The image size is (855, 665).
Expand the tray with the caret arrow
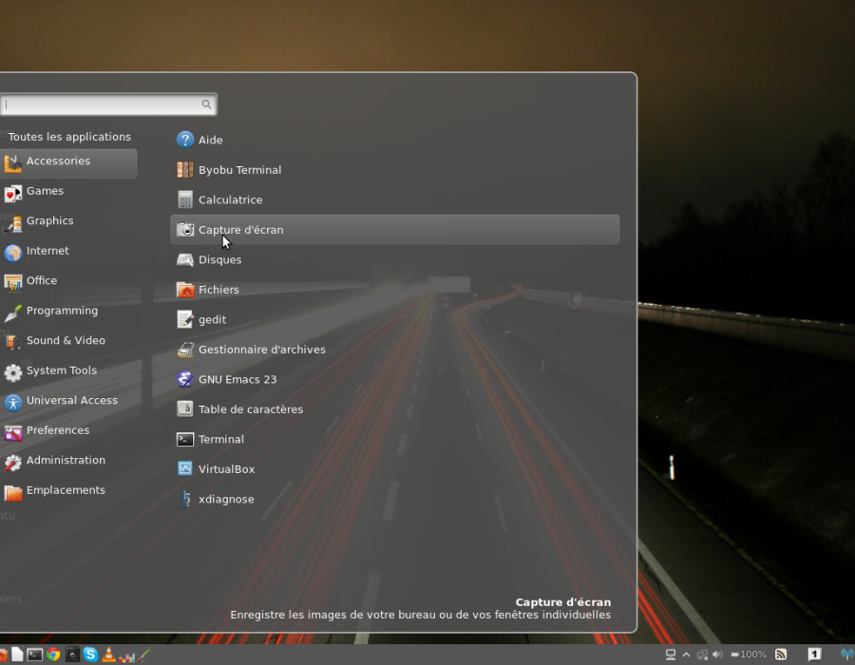686,655
